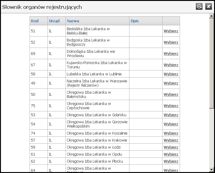
Task: Choose Wybierz for Izba Lekarska w Białymstoku
Action: tap(171, 95)
